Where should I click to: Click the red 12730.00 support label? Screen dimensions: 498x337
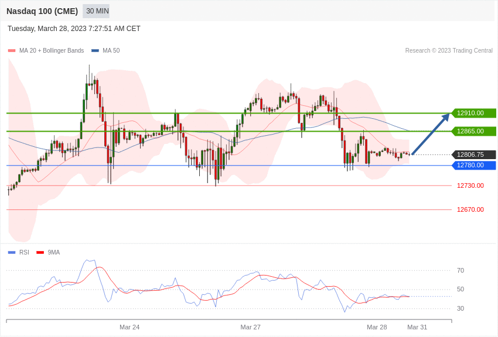(x=470, y=185)
